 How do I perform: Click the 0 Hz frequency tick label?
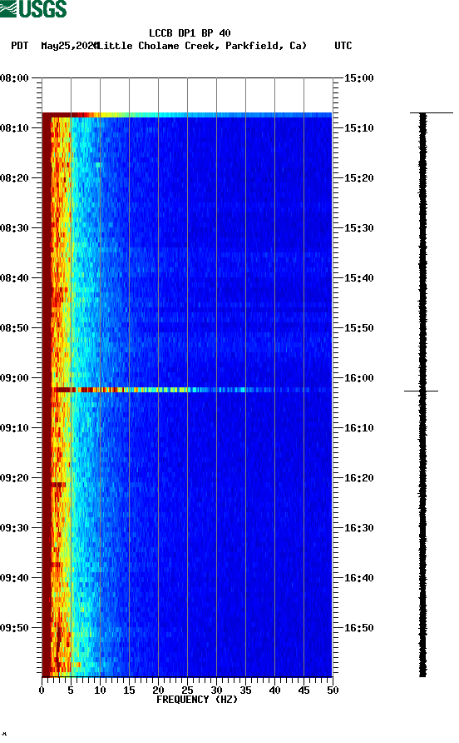point(42,691)
